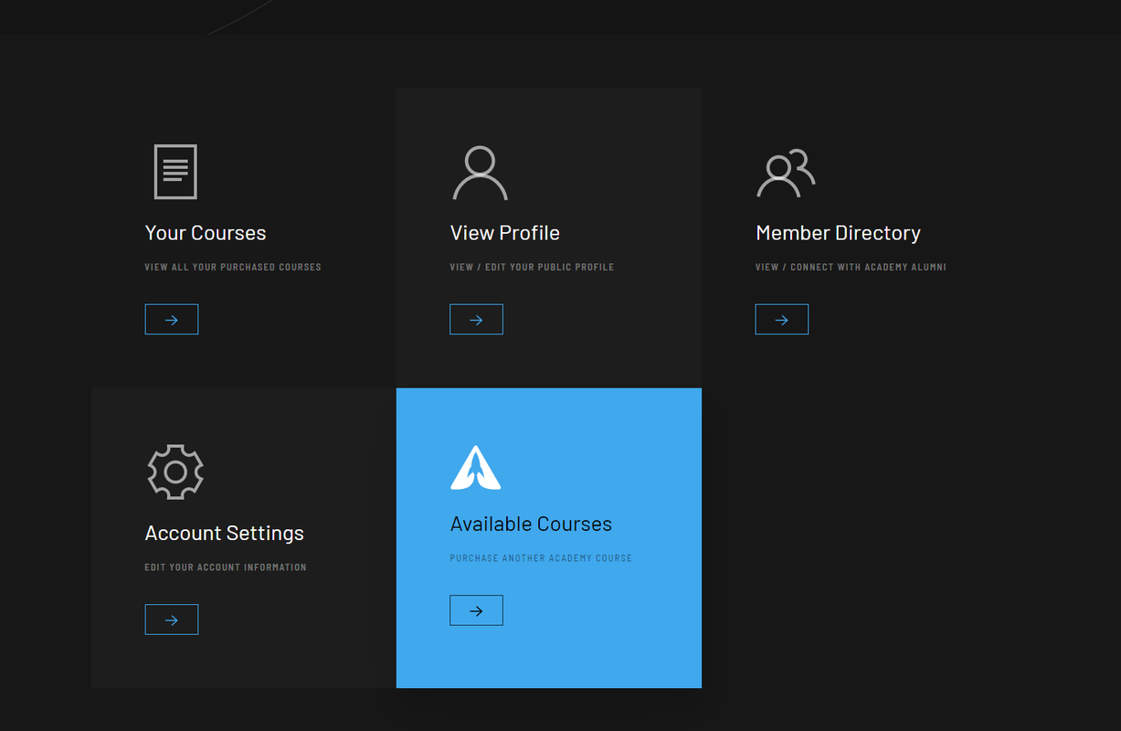The image size is (1121, 731).
Task: Click the arrow button under Available Courses
Action: pos(476,610)
